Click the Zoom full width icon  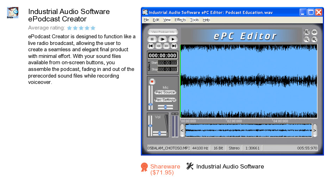(x=314, y=32)
